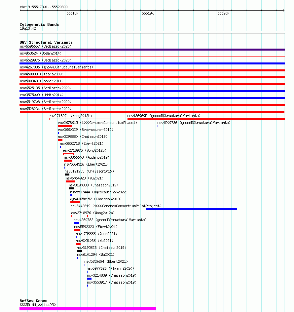294x312 pixels.
Task: Select nsv3214839 (Chaisson2019) label
Action: click(112, 276)
